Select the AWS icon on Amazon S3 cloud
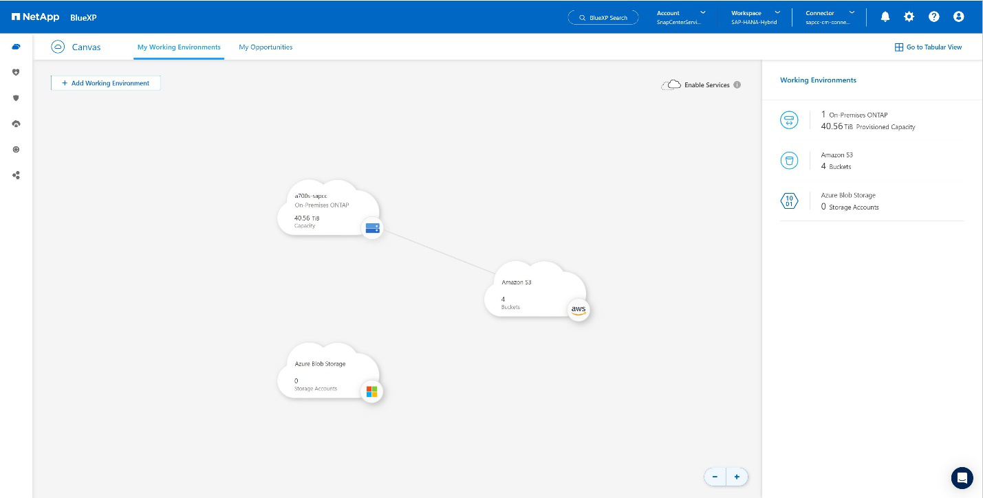The image size is (983, 498). (579, 310)
